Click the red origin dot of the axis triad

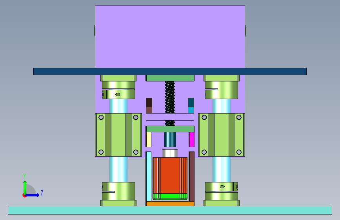[24, 195]
